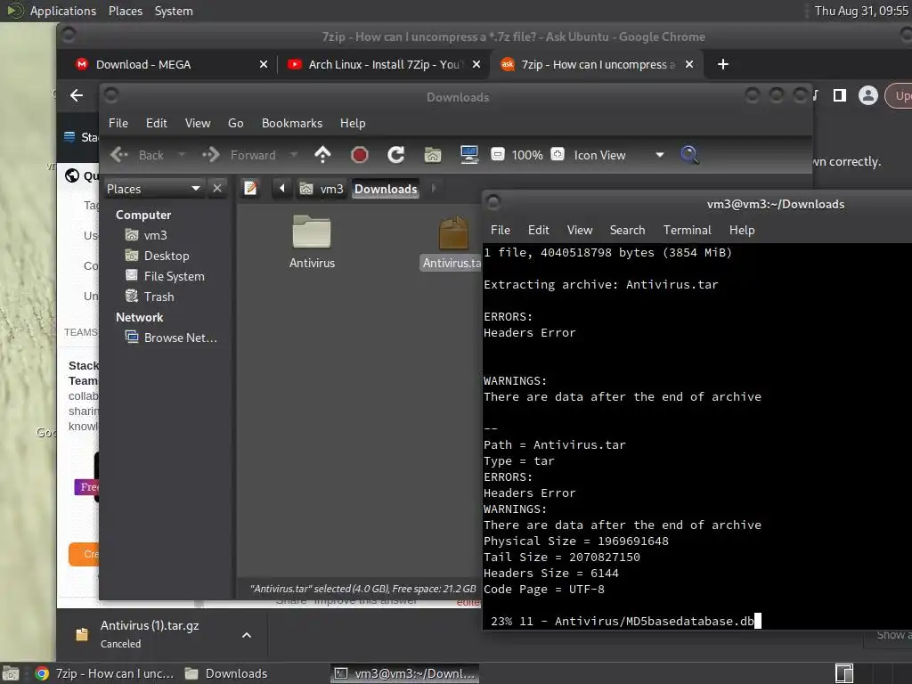912x684 pixels.
Task: Stop loading with red stop icon
Action: (360, 155)
